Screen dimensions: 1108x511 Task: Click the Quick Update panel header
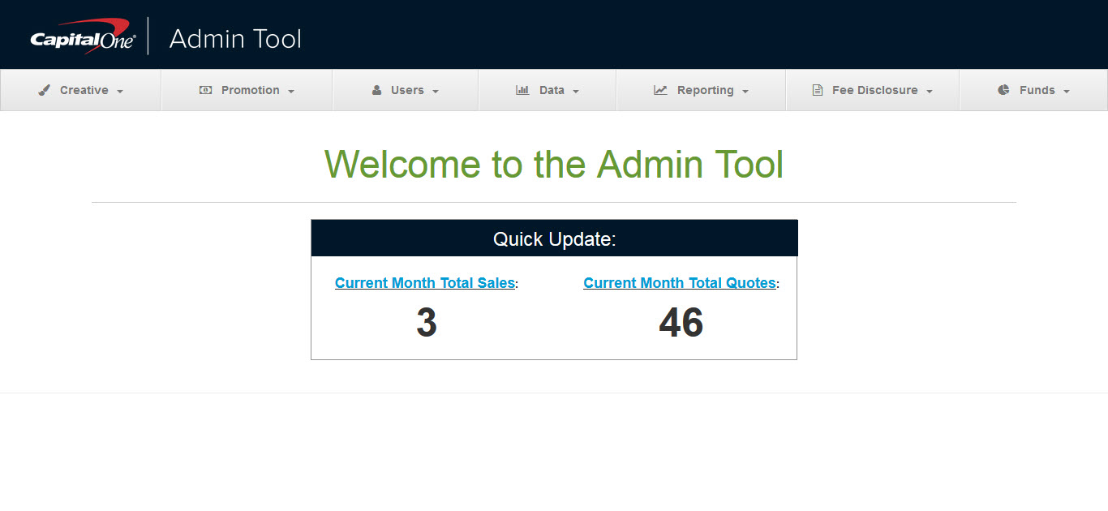pyautogui.click(x=554, y=239)
